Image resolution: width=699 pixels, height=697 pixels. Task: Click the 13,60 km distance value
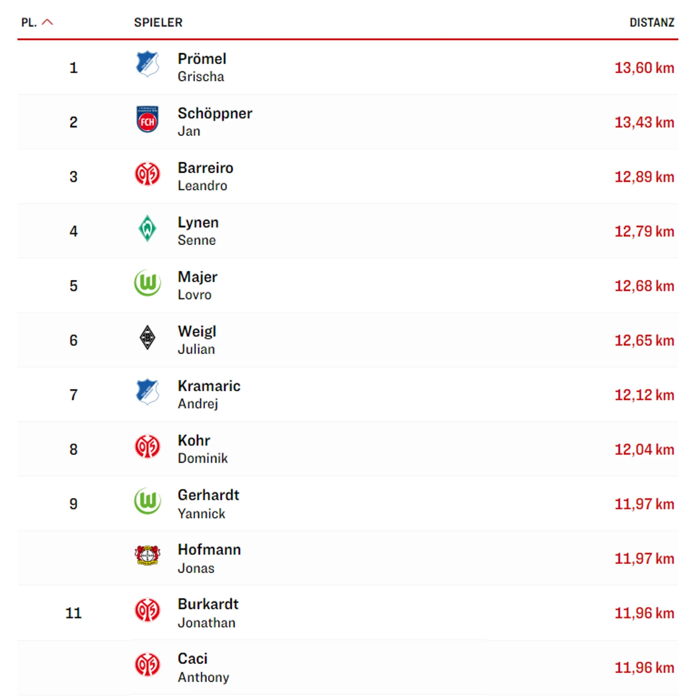pyautogui.click(x=644, y=67)
